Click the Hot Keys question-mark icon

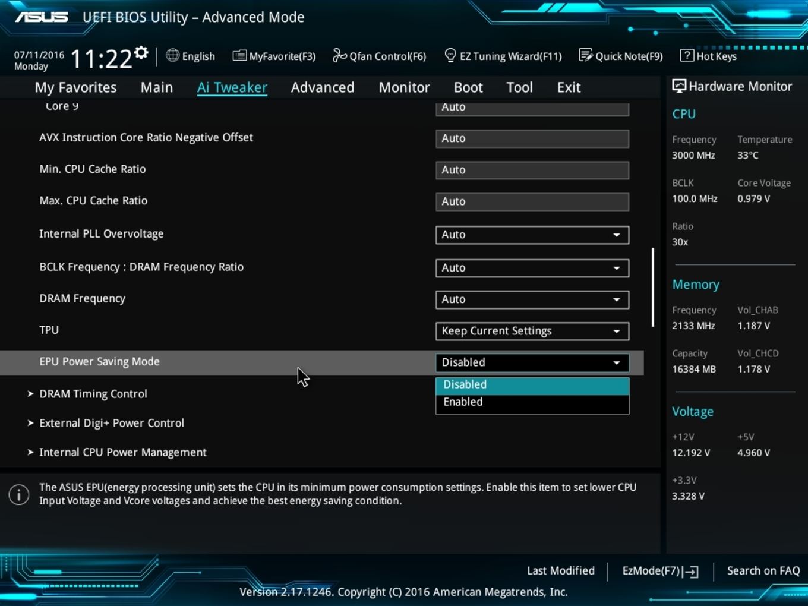(687, 55)
